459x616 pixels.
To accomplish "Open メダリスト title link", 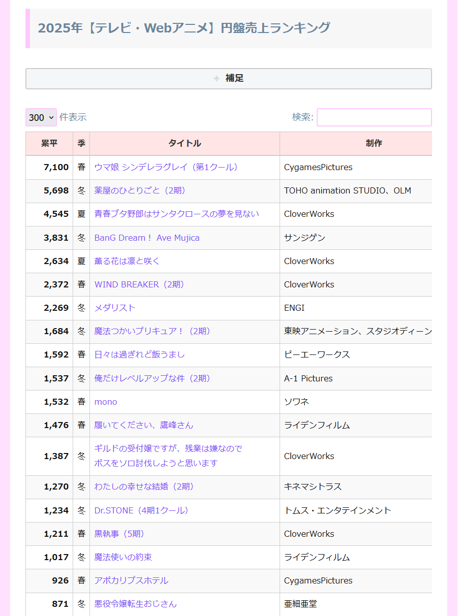I will (115, 308).
